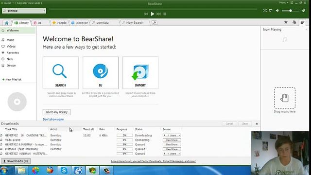Open Device in the sidebar
Image resolution: width=311 pixels, height=175 pixels.
tap(11, 65)
